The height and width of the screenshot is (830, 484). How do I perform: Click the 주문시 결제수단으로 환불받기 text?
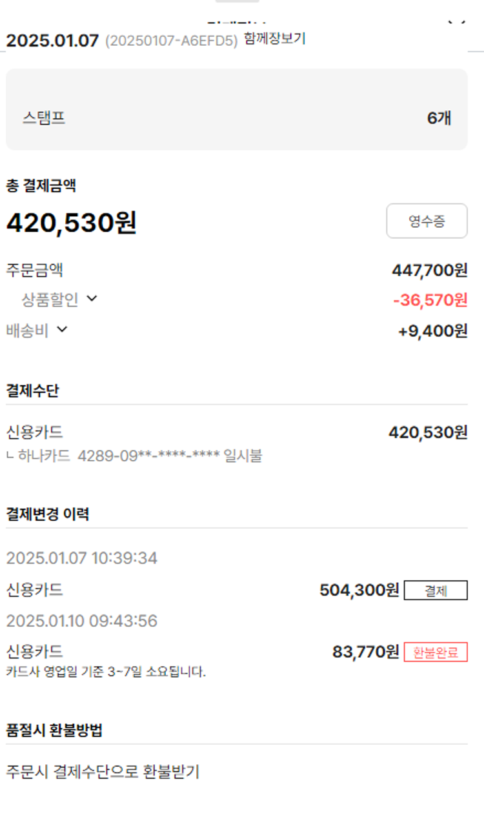point(103,771)
